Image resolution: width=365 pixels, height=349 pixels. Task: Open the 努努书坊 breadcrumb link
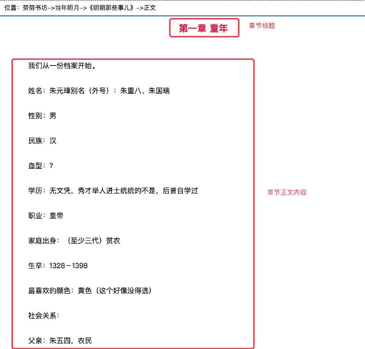(35, 8)
